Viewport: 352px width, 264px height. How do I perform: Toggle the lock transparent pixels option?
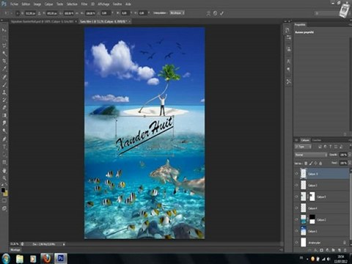[x=306, y=163]
